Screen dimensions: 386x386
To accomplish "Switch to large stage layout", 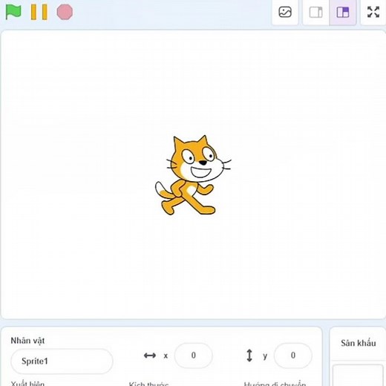I will [343, 12].
